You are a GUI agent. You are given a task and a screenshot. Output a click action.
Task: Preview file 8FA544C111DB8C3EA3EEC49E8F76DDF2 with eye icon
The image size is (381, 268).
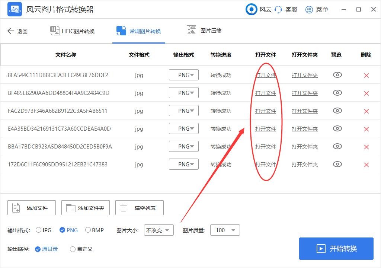[x=337, y=75]
